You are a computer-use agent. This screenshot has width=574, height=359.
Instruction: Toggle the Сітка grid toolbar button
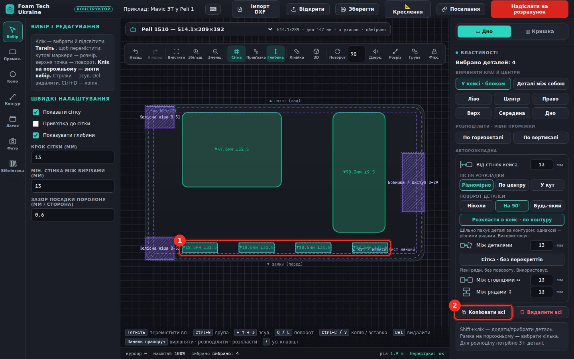pos(236,54)
